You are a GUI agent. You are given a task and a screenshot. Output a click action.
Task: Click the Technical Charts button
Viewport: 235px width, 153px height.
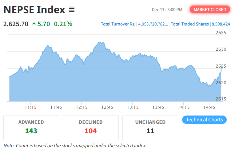click(204, 120)
